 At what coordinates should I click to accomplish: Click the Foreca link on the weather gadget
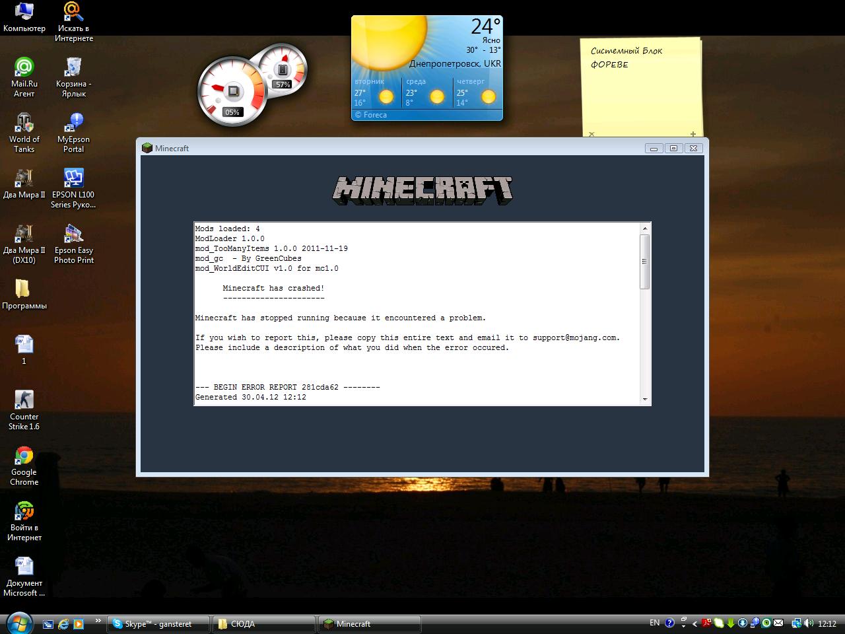click(370, 115)
